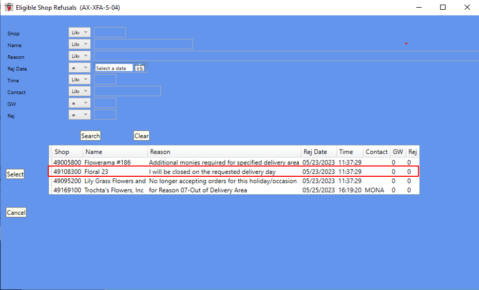Click the Search button
The image size is (479, 290).
90,136
